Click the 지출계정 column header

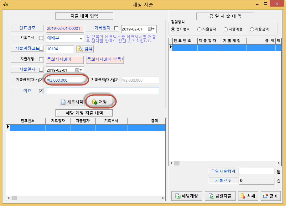click(x=234, y=41)
